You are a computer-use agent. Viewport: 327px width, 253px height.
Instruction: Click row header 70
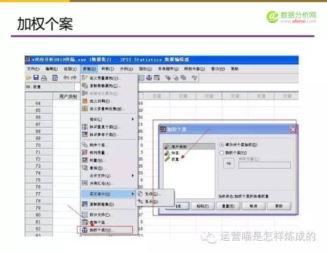coord(38,145)
